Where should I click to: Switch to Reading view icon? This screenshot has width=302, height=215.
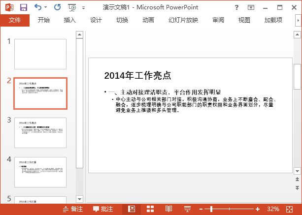pos(168,209)
